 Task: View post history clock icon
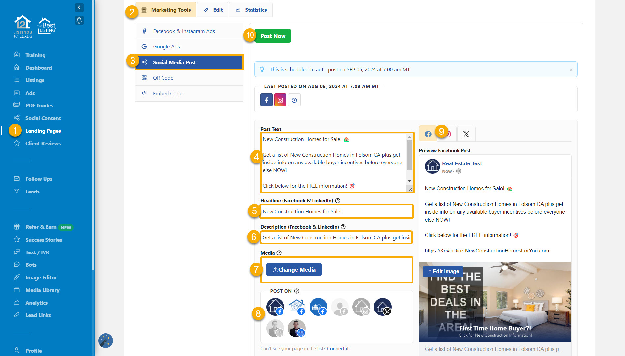pos(294,100)
